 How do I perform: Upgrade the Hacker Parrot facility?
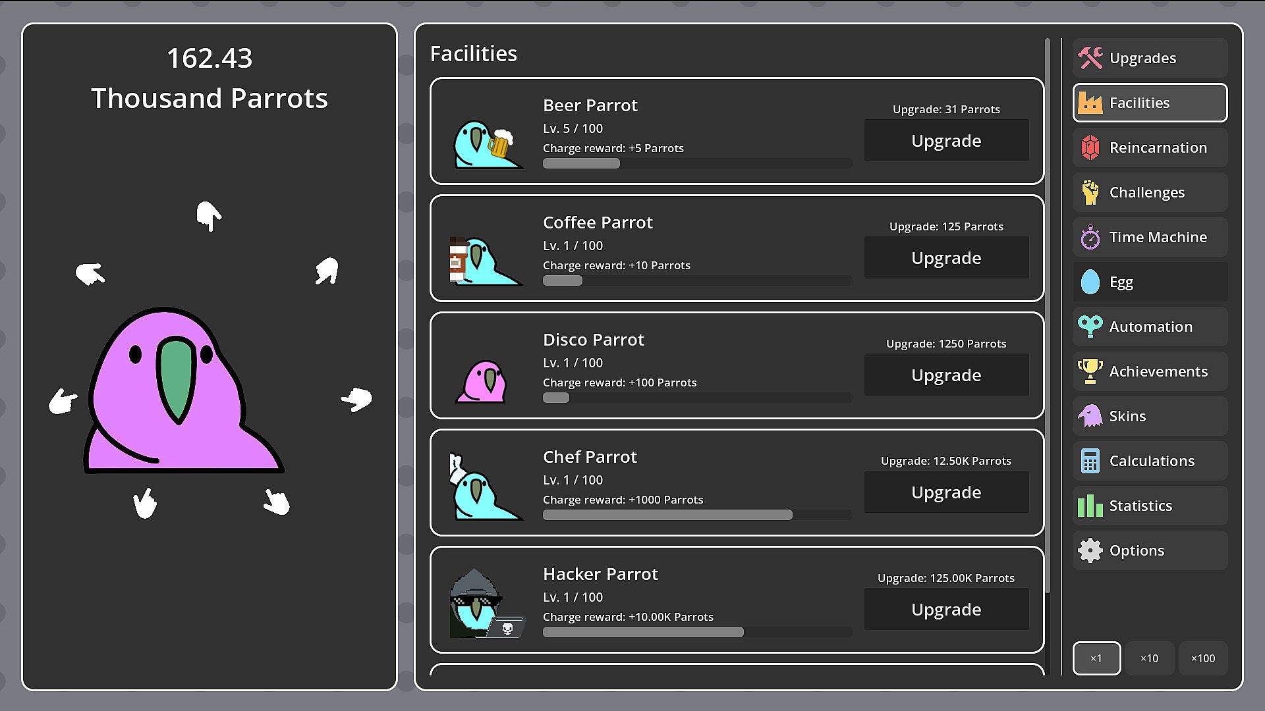click(946, 609)
